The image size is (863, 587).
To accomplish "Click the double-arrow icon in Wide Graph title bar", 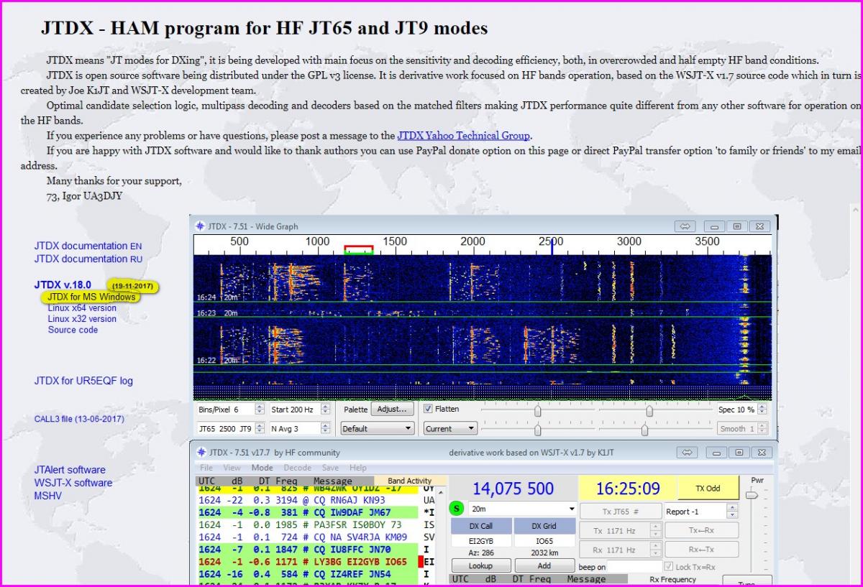I will (685, 226).
